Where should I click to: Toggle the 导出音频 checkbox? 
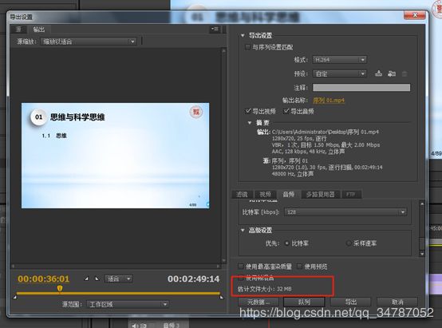pyautogui.click(x=286, y=111)
